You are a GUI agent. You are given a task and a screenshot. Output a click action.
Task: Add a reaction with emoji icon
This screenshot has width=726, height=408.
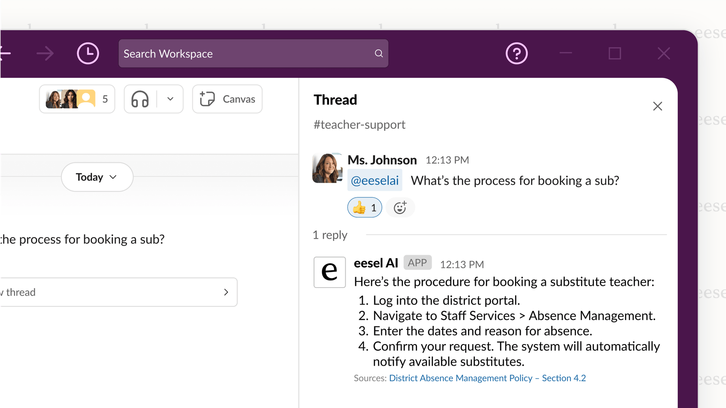coord(400,207)
